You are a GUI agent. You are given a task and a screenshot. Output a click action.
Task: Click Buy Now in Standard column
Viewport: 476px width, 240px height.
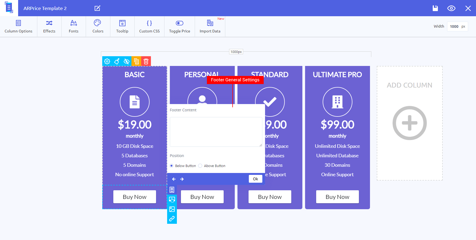[x=270, y=197]
